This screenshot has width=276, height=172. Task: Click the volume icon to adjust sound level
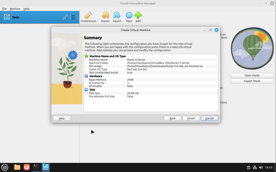261,167
